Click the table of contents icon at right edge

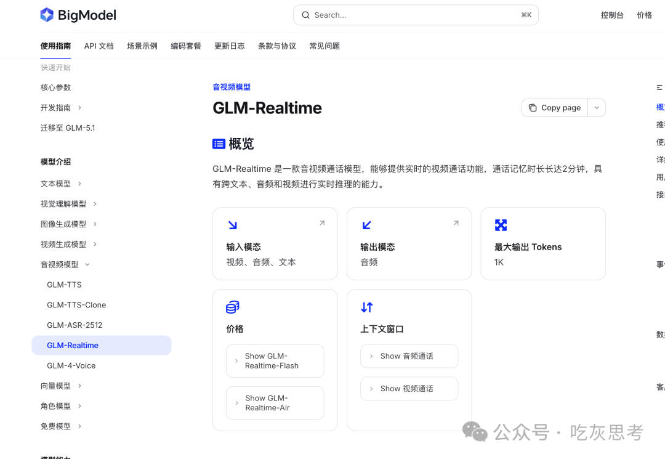pos(659,87)
